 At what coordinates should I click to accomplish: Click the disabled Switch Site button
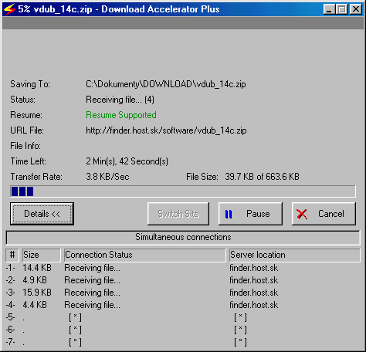click(178, 214)
